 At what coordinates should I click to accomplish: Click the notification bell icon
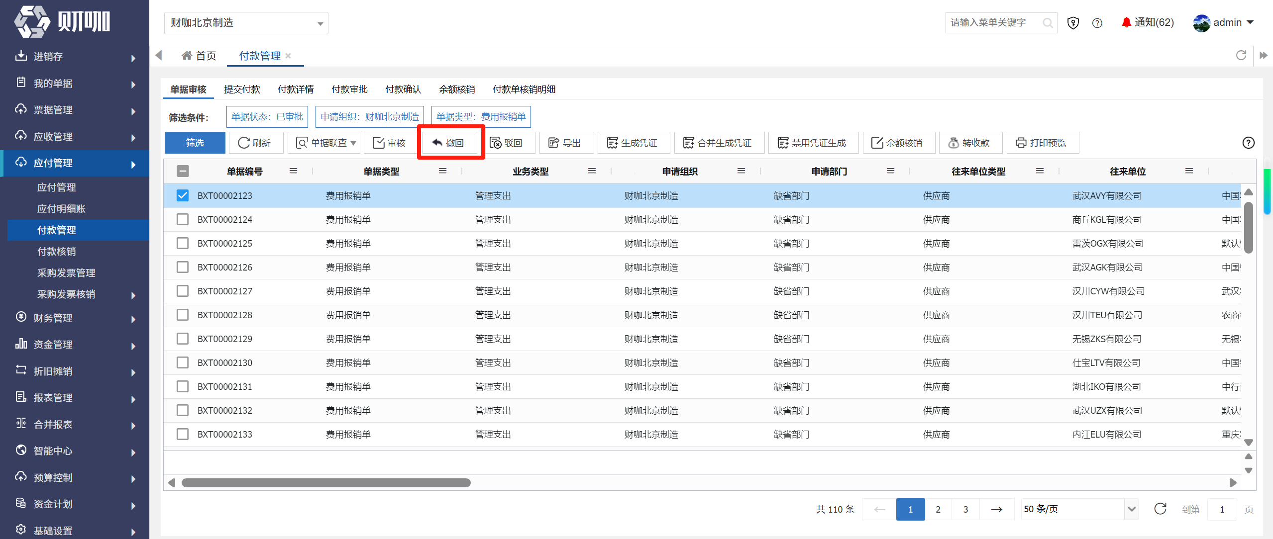click(1126, 22)
